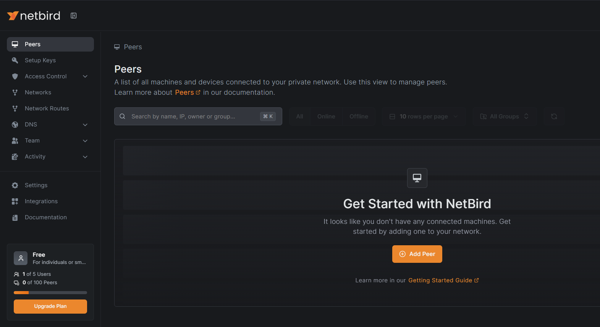
Task: Click the Team people icon
Action: point(15,141)
